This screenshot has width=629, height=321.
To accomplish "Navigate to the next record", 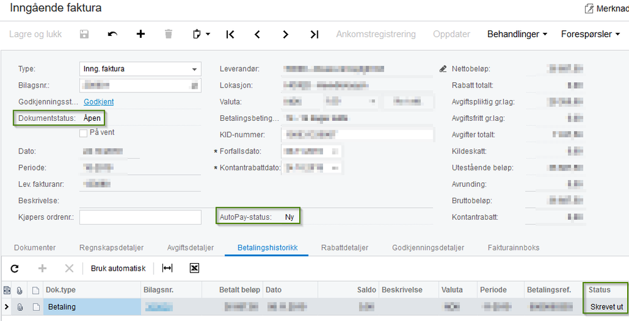I will click(x=286, y=34).
